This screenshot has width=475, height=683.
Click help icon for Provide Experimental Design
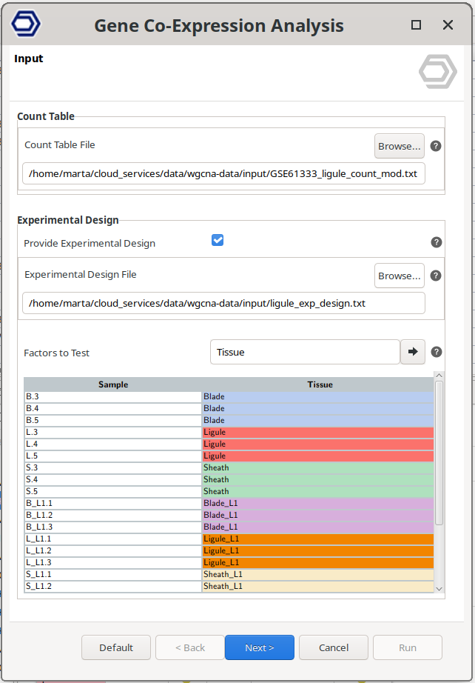436,242
